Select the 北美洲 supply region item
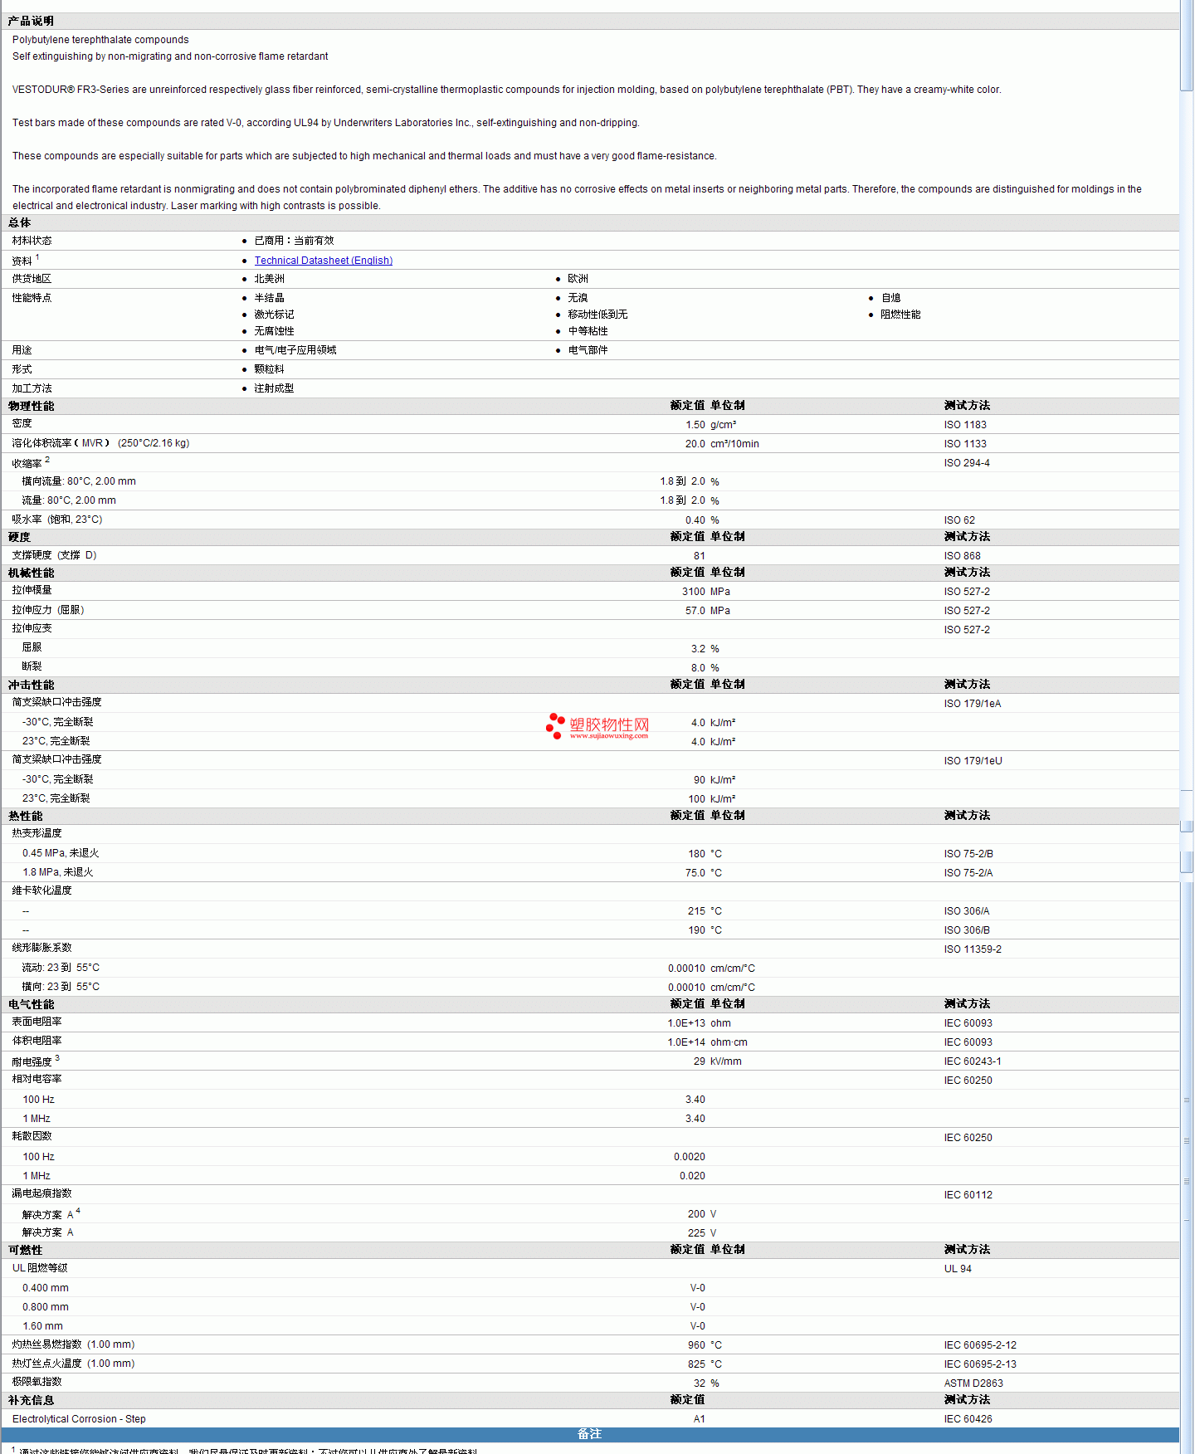This screenshot has height=1454, width=1195. click(x=269, y=279)
